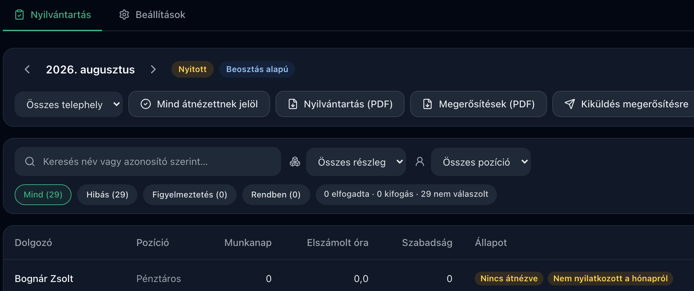The image size is (694, 291).
Task: Click the Dolgozó column header
Action: [x=33, y=242]
